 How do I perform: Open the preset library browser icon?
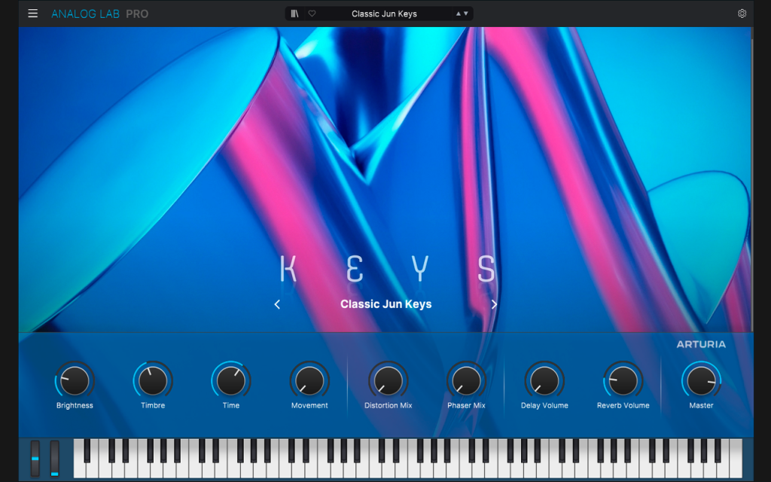(294, 14)
